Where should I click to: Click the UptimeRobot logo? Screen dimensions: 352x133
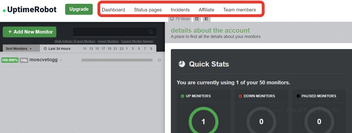(30, 10)
